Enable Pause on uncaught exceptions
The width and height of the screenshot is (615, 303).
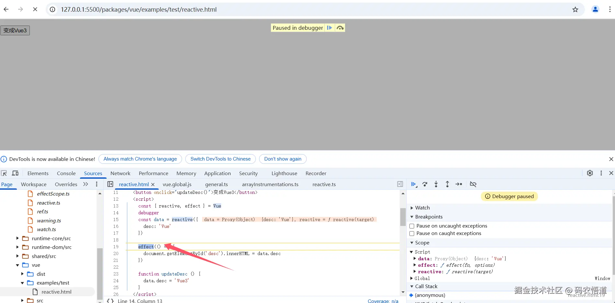pyautogui.click(x=412, y=226)
